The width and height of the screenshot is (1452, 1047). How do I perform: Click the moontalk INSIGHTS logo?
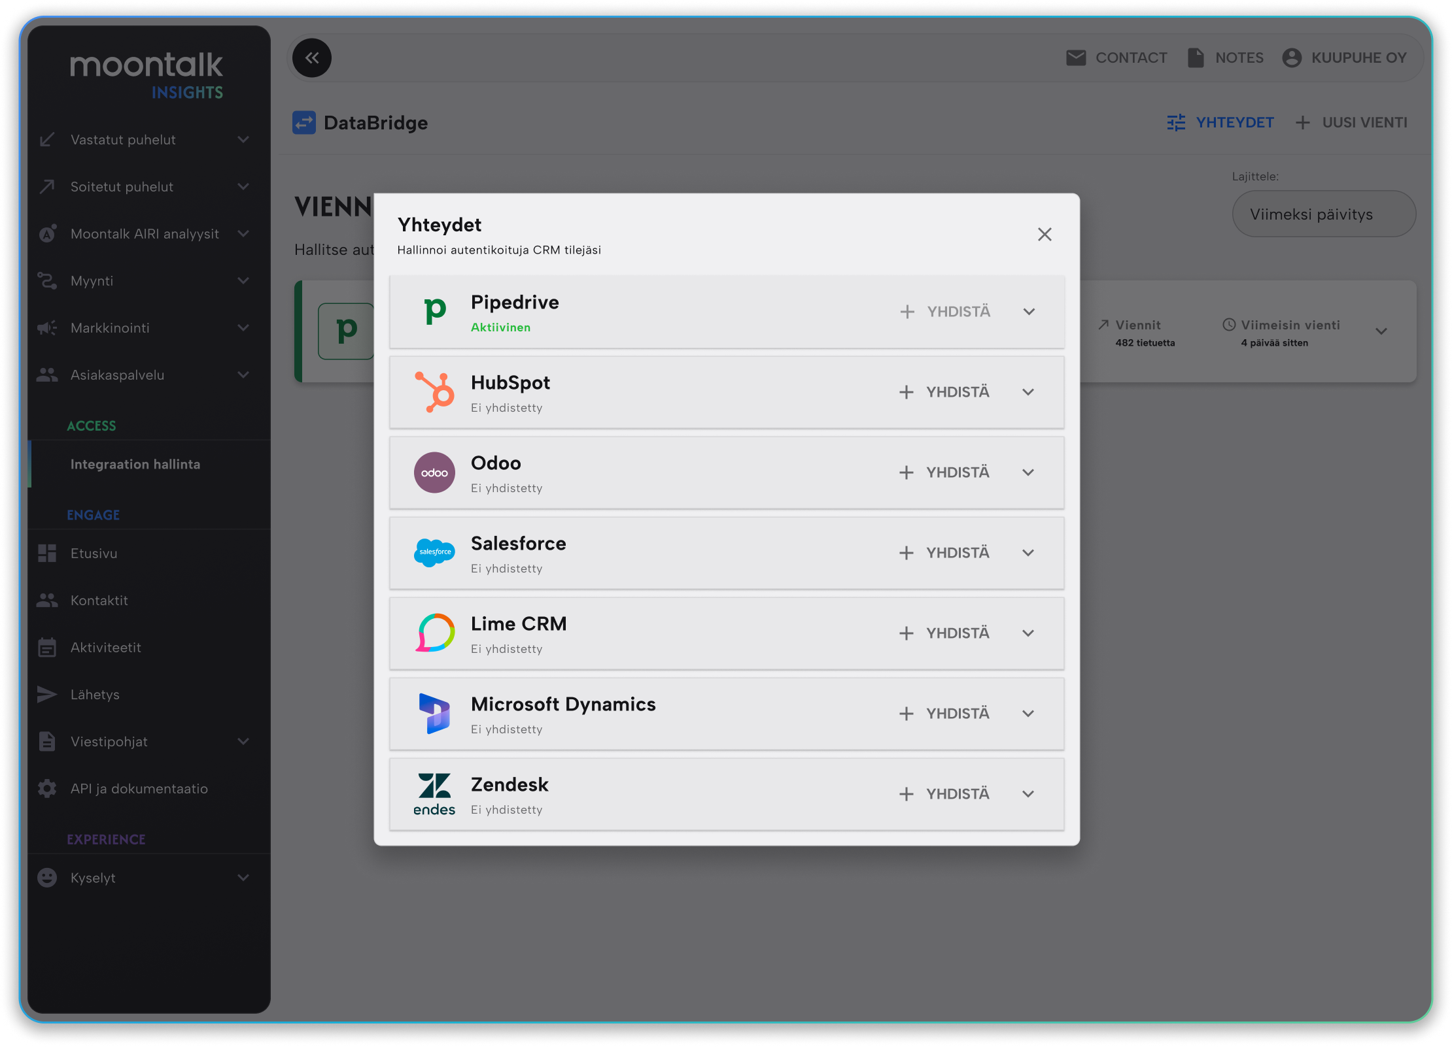click(147, 75)
